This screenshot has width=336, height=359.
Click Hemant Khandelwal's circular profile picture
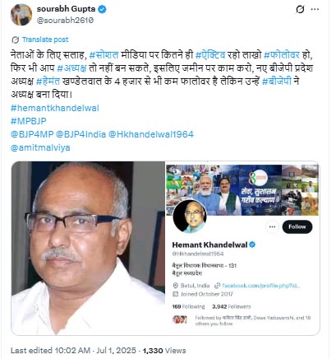tap(190, 217)
